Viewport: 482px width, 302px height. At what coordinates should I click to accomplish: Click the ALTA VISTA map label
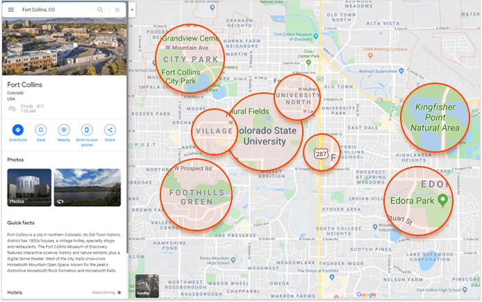coord(383,24)
